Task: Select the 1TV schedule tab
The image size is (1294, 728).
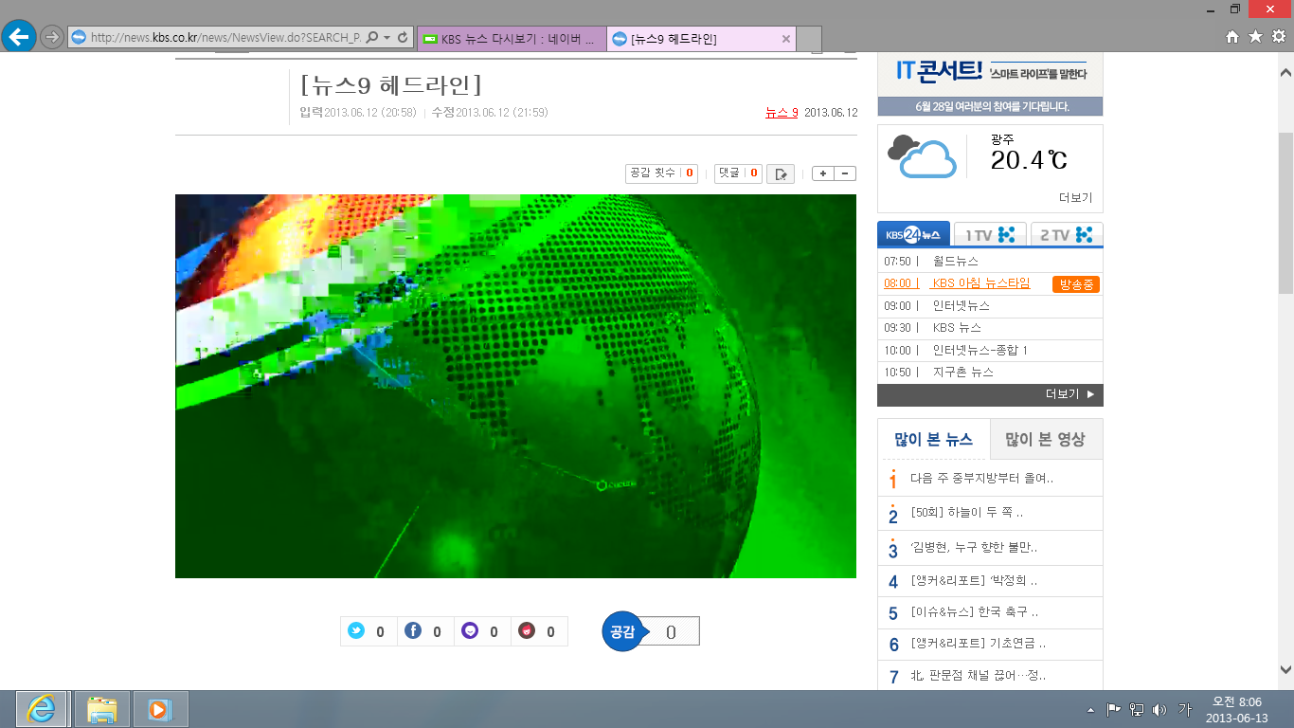Action: tap(989, 234)
